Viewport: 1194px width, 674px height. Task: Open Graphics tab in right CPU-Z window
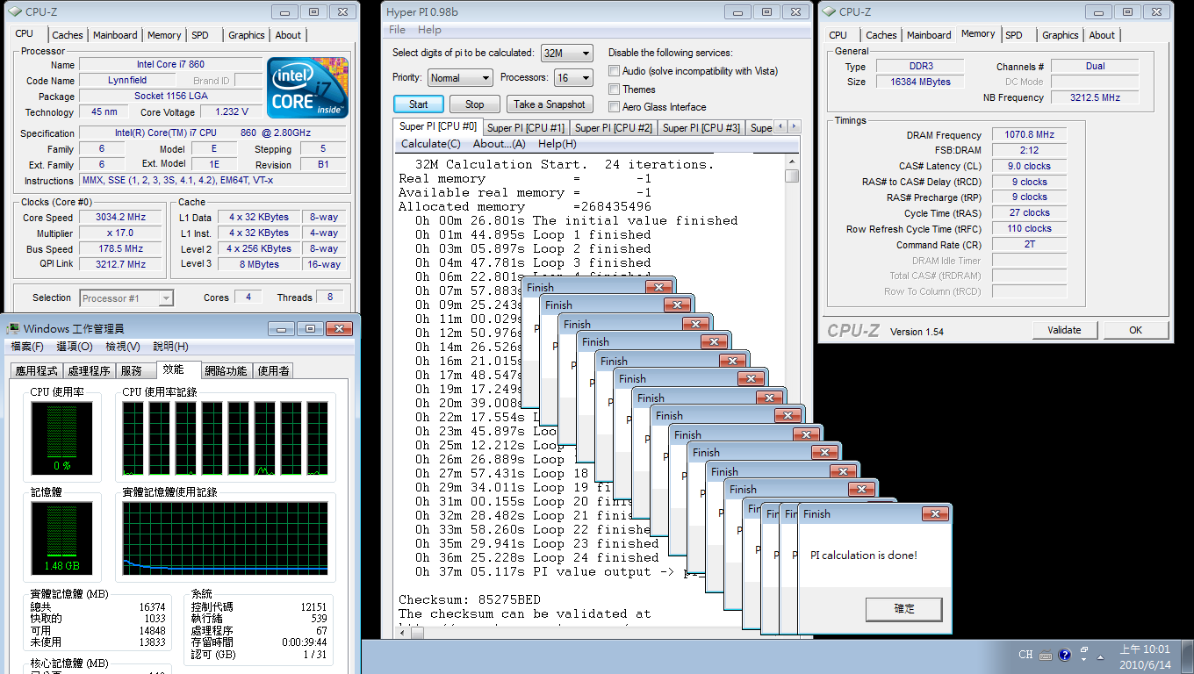(1061, 35)
